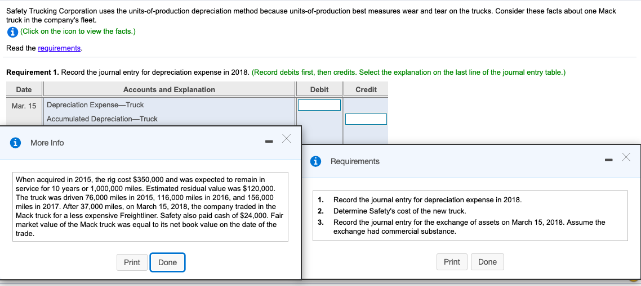Click the Date column header
The height and width of the screenshot is (286, 641).
coord(24,89)
